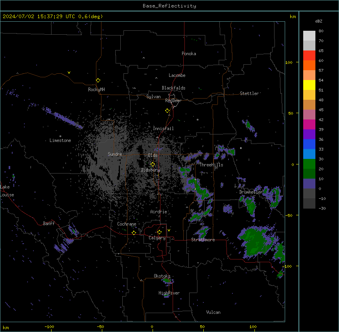Click the Olds label
The image size is (339, 332).
pyautogui.click(x=153, y=155)
